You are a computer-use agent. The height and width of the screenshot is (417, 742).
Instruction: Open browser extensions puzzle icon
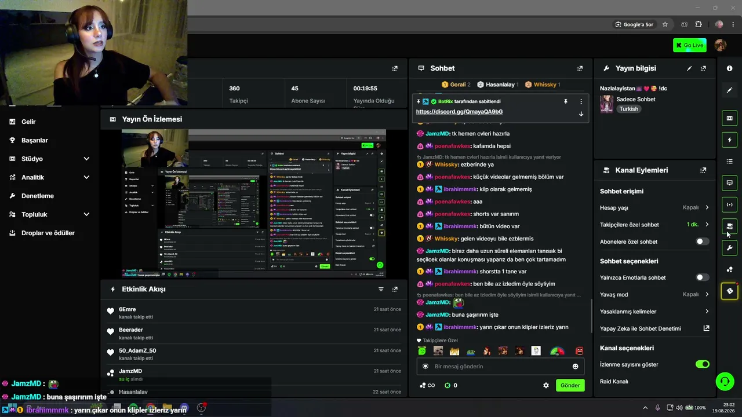click(699, 24)
